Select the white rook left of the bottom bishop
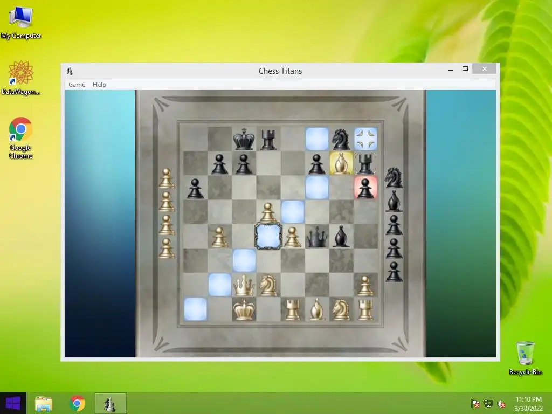552x414 pixels. [293, 310]
